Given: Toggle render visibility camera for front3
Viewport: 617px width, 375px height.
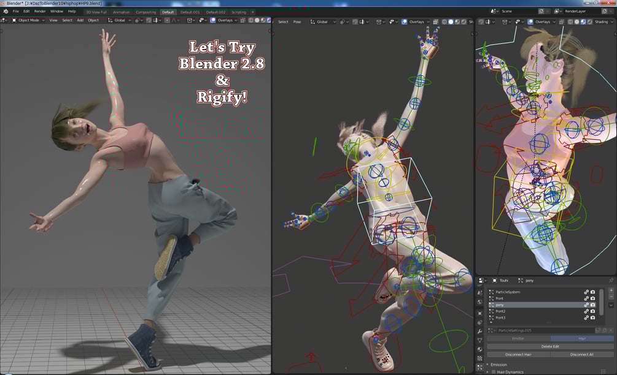Looking at the screenshot, I should click(x=592, y=317).
